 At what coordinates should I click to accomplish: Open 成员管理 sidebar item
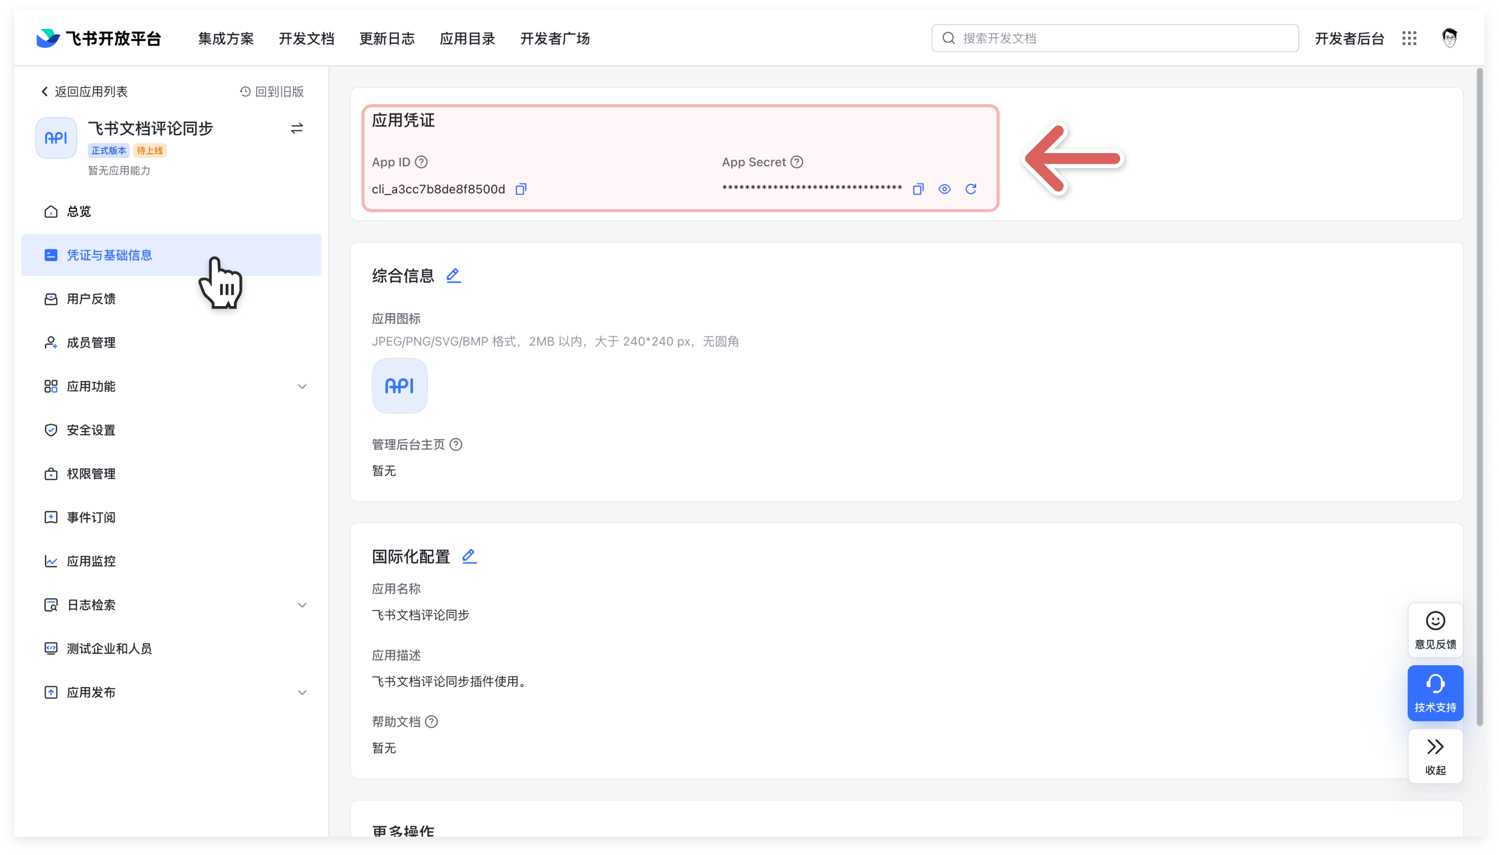[172, 342]
